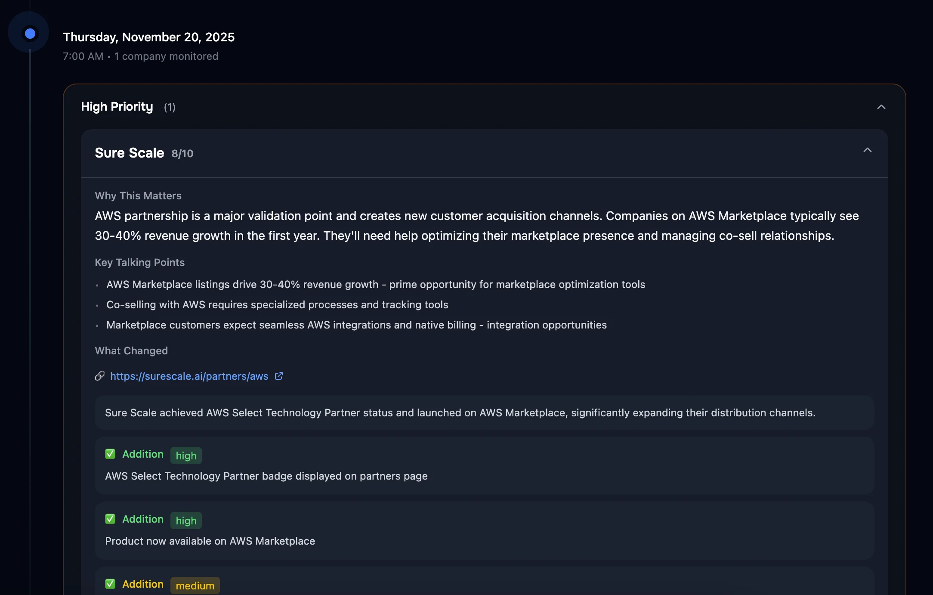Toggle the checkbox on the AWS Select badge addition
The width and height of the screenshot is (933, 595).
[x=110, y=454]
